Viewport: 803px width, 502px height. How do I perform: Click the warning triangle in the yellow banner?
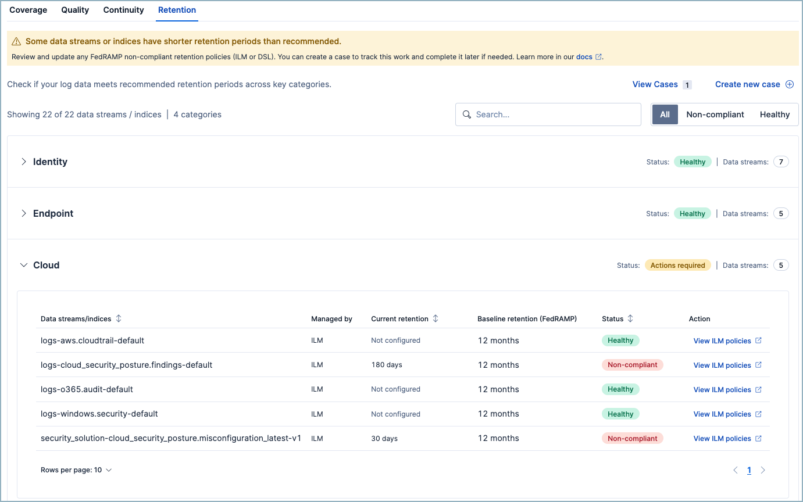[x=16, y=41]
